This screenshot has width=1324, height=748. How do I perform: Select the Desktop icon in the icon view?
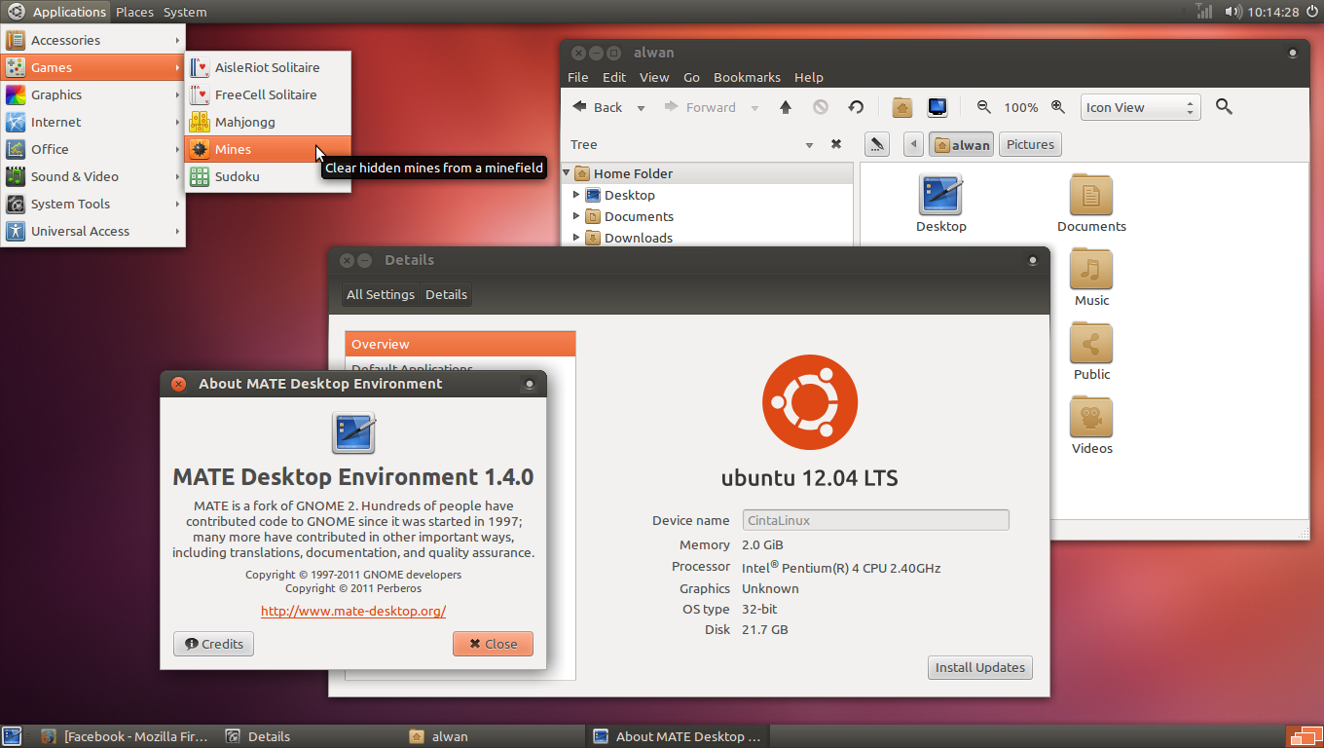[x=941, y=204]
